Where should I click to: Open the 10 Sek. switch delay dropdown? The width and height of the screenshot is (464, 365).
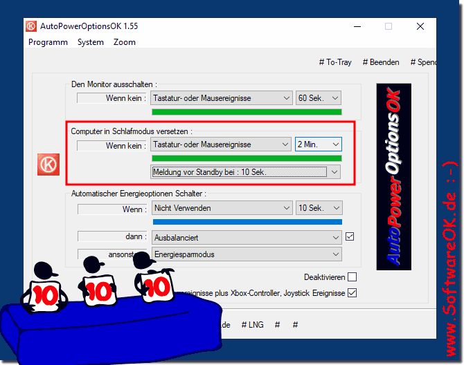coord(319,208)
